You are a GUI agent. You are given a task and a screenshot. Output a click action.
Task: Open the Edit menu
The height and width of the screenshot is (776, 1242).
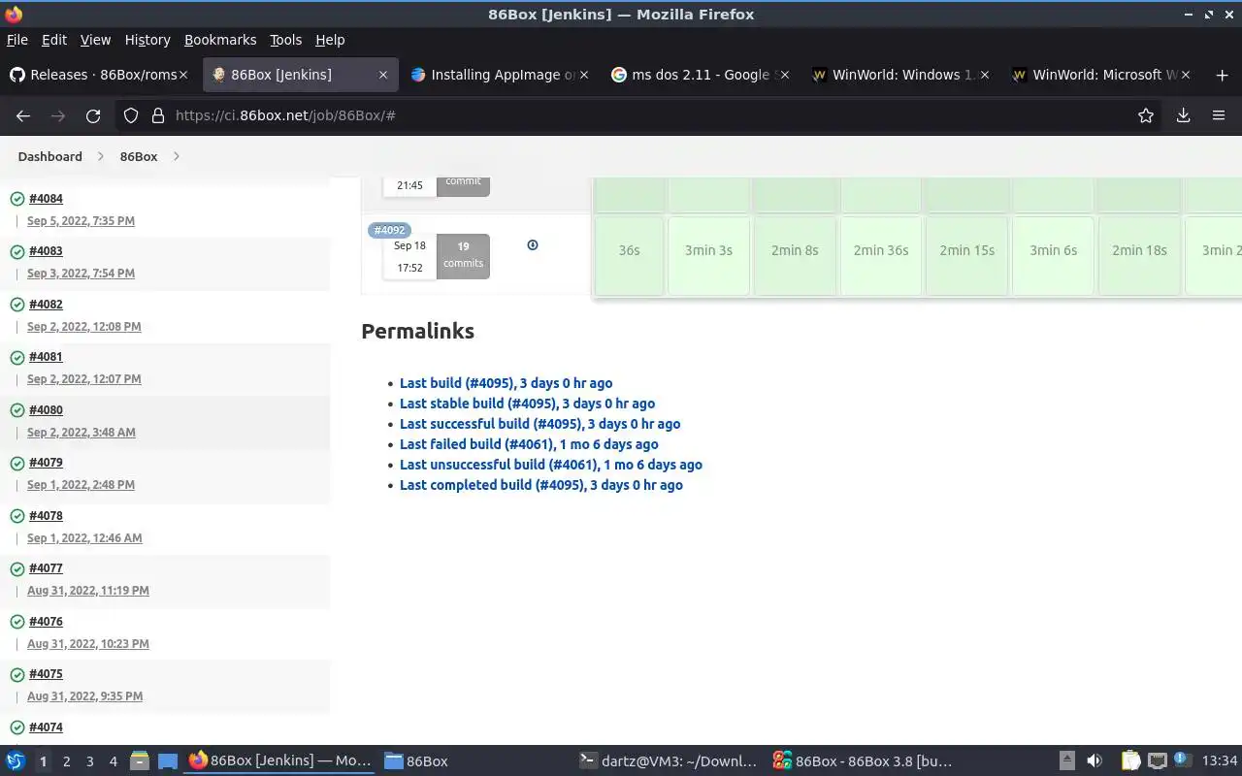(54, 40)
